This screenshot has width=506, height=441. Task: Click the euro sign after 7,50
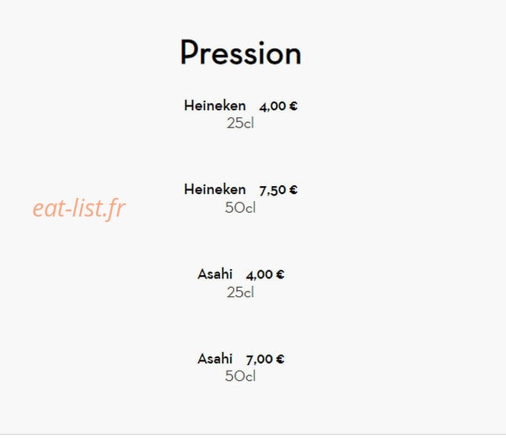pos(293,190)
